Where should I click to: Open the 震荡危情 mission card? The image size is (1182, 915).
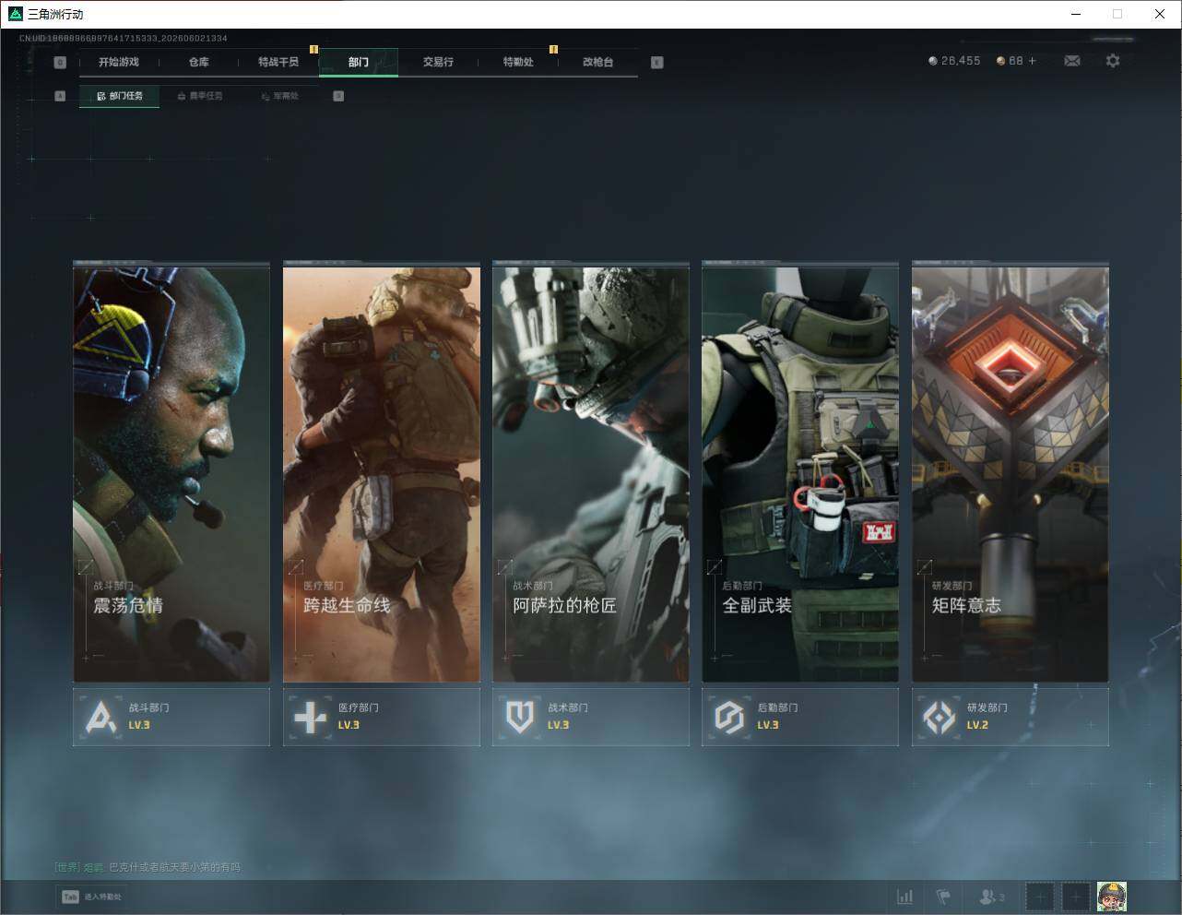click(x=171, y=474)
